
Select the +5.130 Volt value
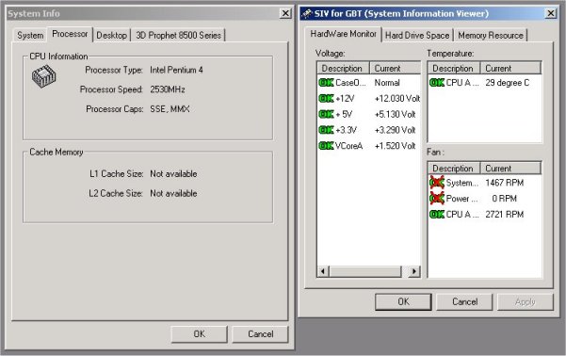click(396, 115)
